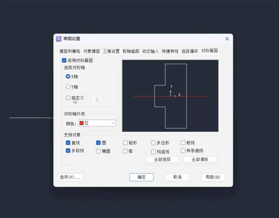Select the 自定义 symmetry axis option
The image size is (279, 218).
click(68, 98)
